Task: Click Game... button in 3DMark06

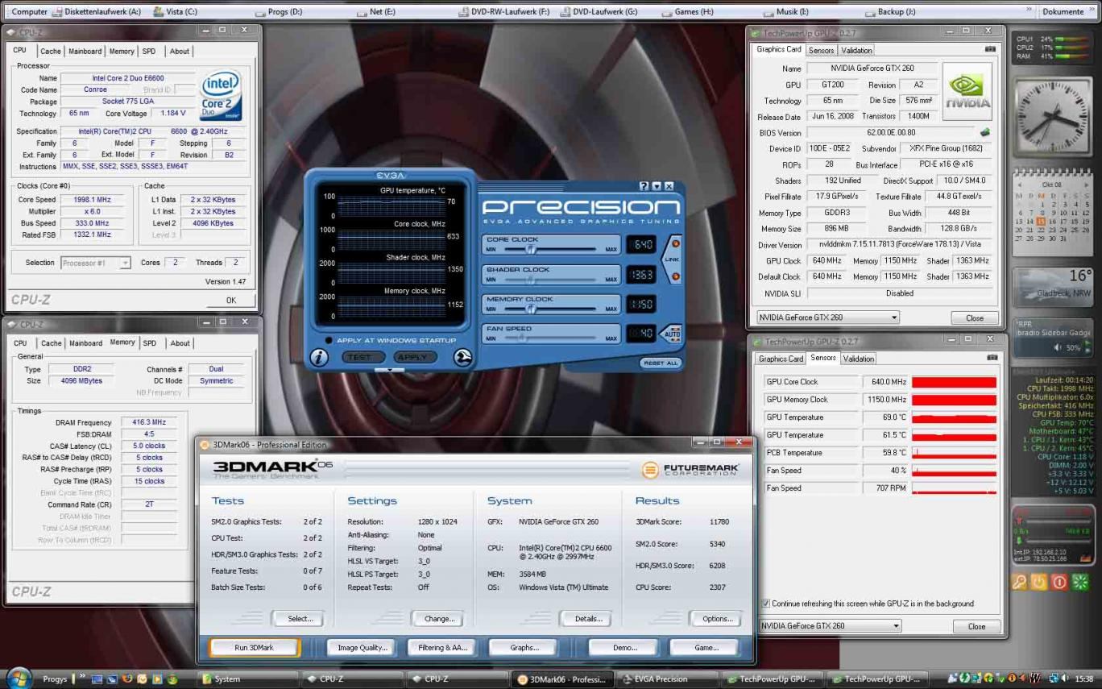Action: [706, 648]
